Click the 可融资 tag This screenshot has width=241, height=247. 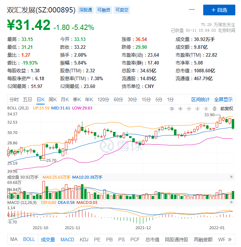point(104,10)
